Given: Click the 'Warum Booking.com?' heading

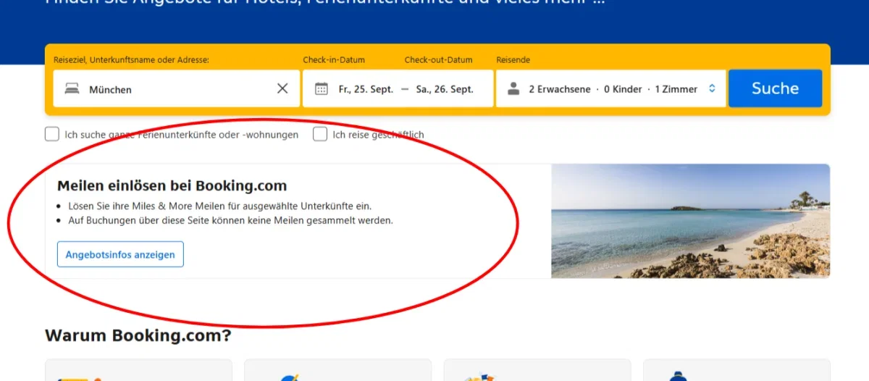Looking at the screenshot, I should point(138,335).
